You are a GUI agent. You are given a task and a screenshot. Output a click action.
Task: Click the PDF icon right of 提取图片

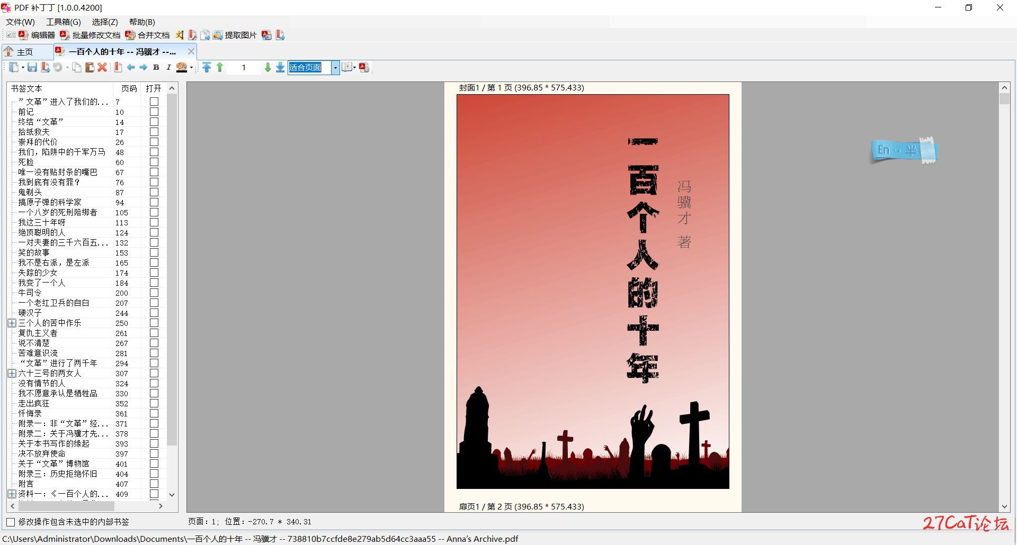coord(267,35)
